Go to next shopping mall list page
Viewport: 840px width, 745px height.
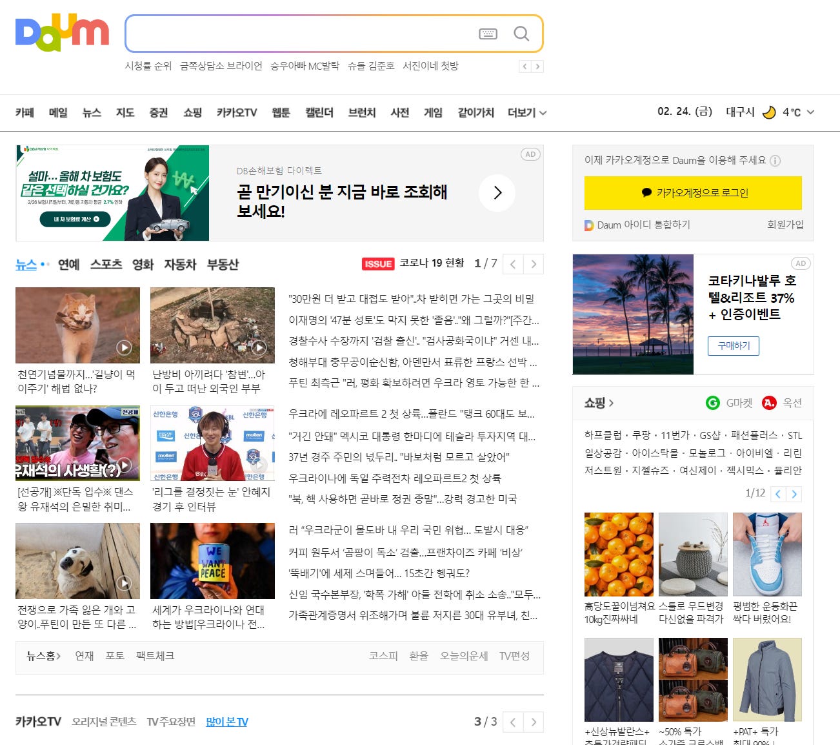794,494
